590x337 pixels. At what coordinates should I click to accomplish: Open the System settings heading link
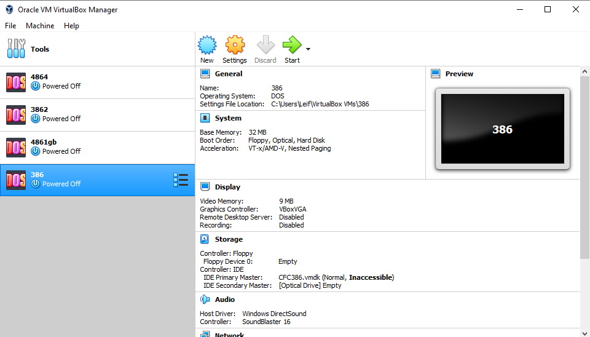point(228,118)
